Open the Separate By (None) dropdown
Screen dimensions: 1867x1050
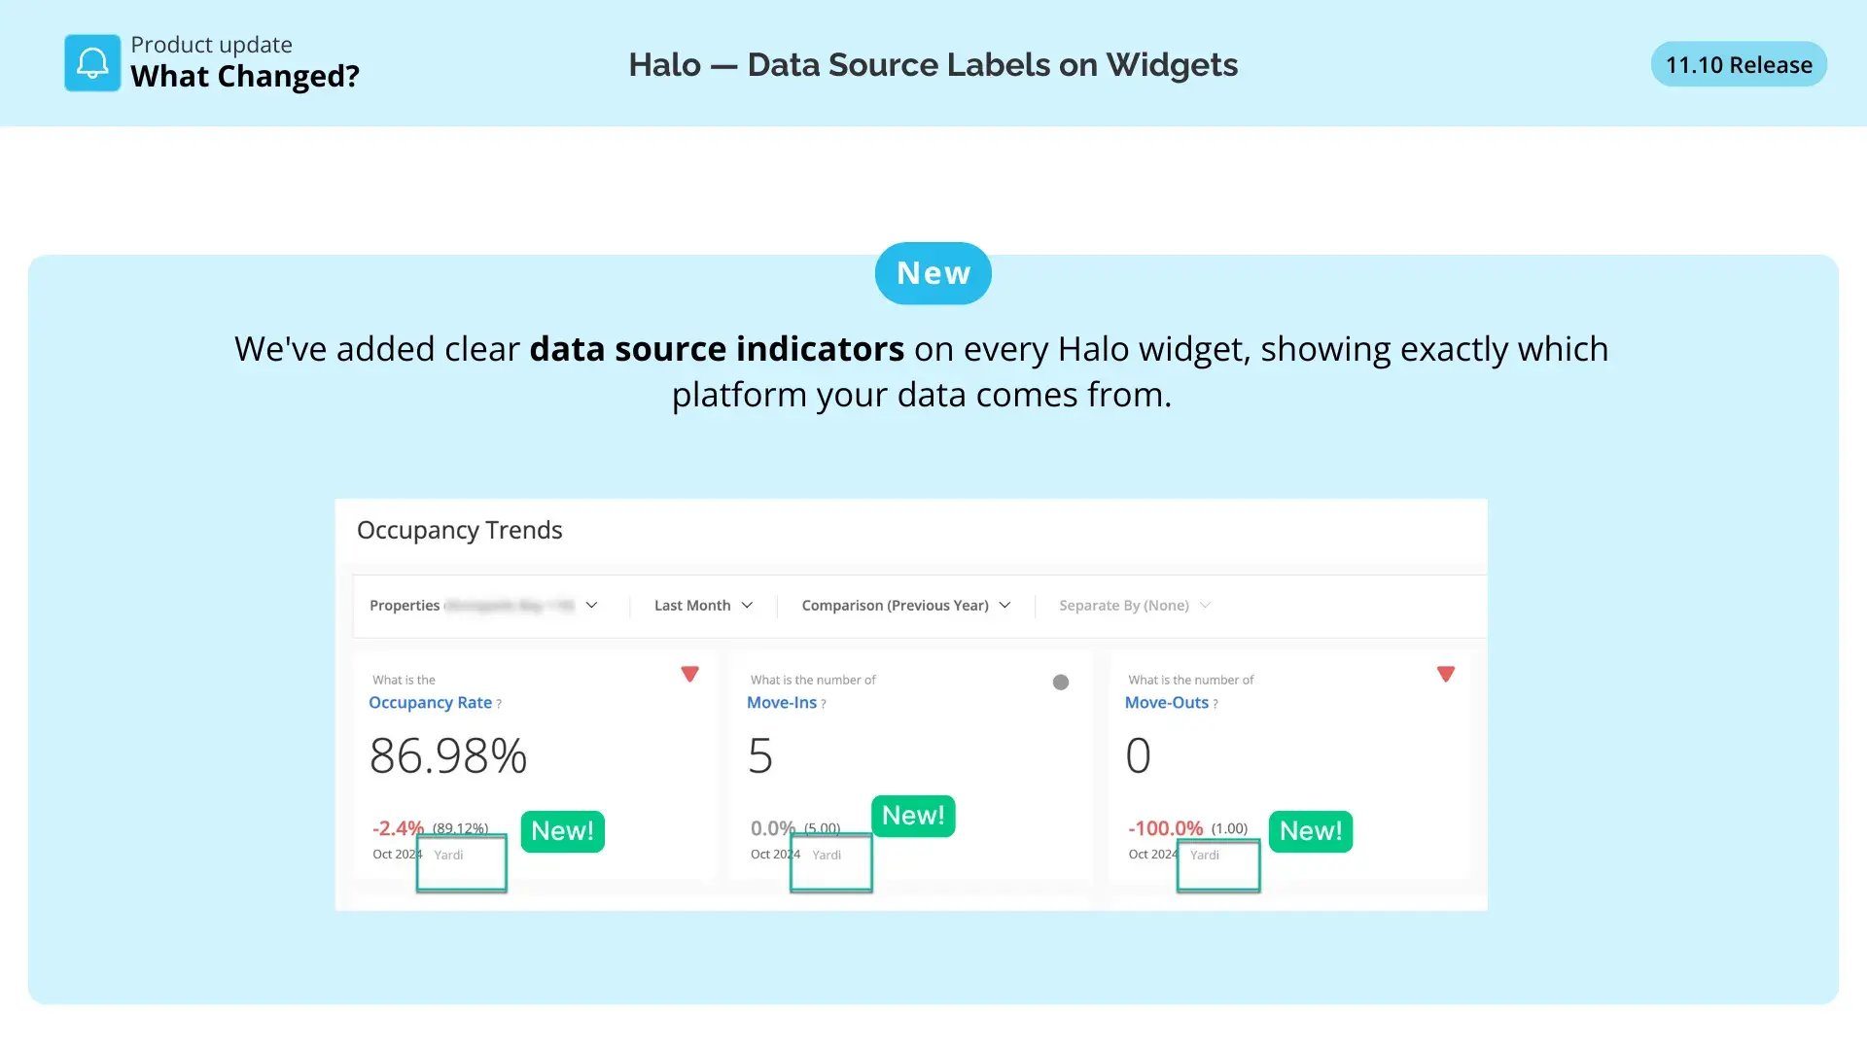pyautogui.click(x=1134, y=606)
